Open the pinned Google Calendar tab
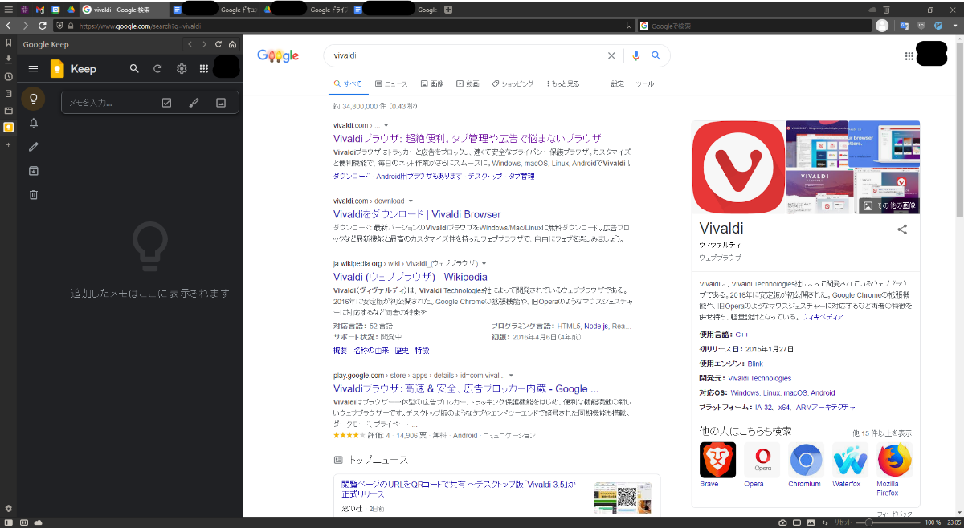This screenshot has height=528, width=964. [x=55, y=10]
